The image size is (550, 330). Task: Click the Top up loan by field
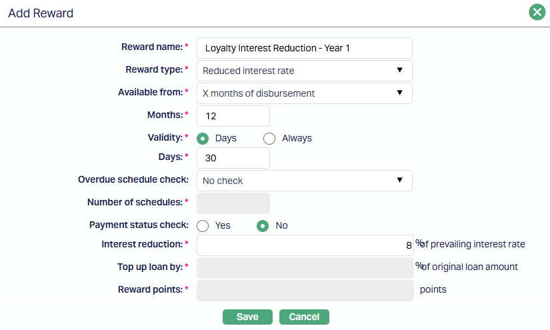(304, 268)
